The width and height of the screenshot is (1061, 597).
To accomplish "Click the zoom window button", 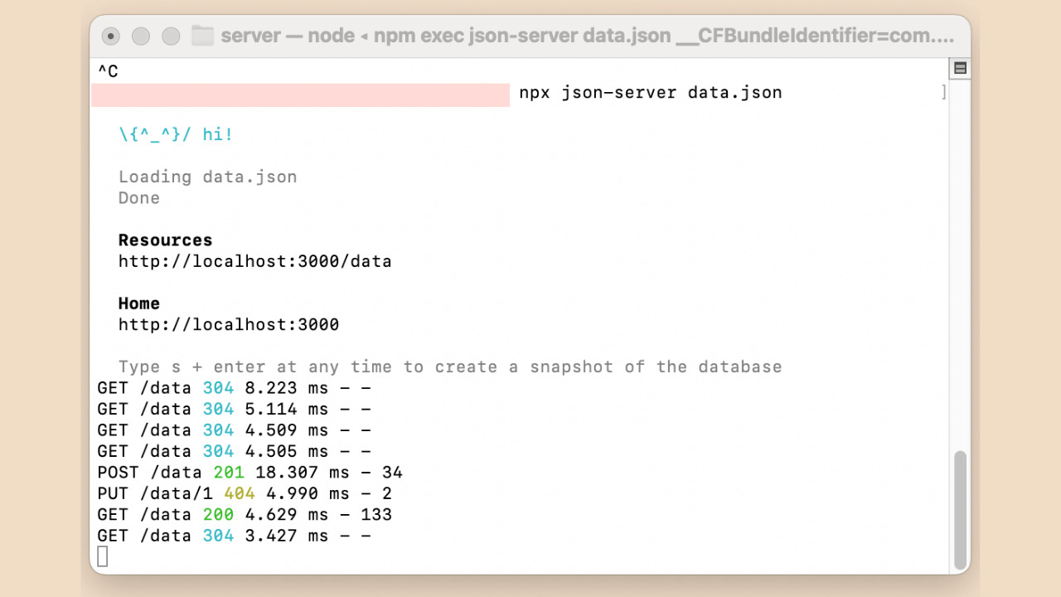I will tap(171, 36).
